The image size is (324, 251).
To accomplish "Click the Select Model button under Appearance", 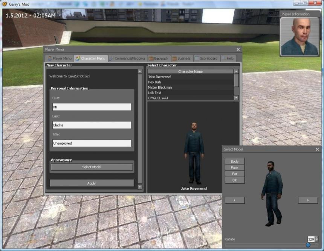I will pyautogui.click(x=92, y=167).
